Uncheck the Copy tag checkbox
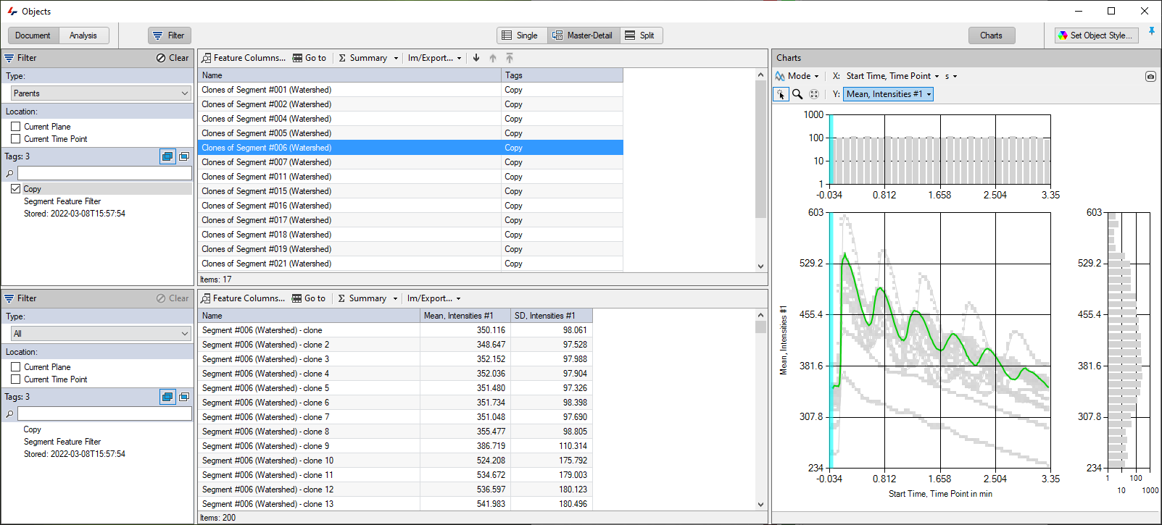Image resolution: width=1162 pixels, height=525 pixels. pyautogui.click(x=16, y=189)
